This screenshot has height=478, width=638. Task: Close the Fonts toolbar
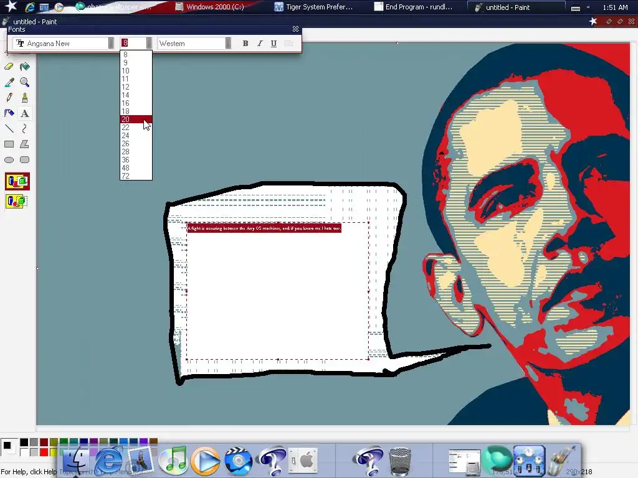click(x=295, y=29)
